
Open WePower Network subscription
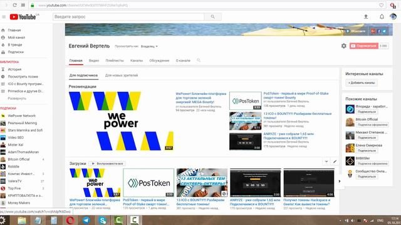[x=22, y=116]
